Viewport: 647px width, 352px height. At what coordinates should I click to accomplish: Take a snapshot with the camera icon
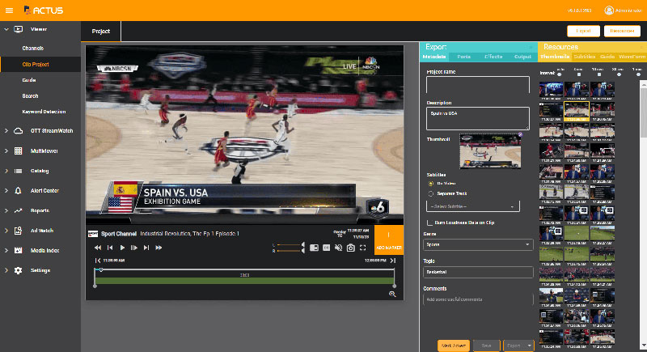tap(351, 248)
